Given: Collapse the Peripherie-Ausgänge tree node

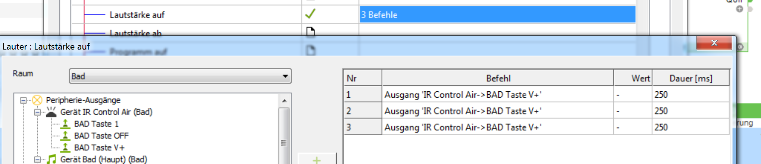Looking at the screenshot, I should [23, 100].
